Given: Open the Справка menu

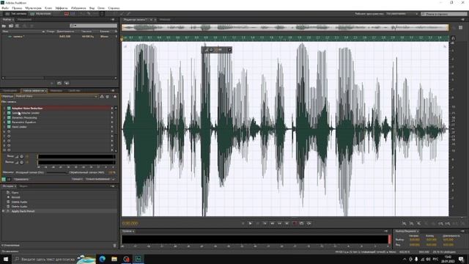Looking at the screenshot, I should tap(114, 8).
